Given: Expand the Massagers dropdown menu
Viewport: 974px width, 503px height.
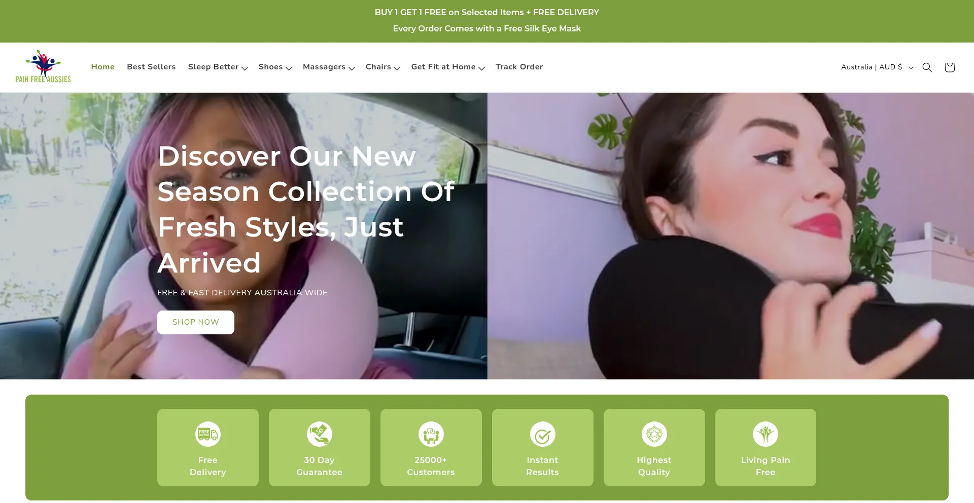Looking at the screenshot, I should pyautogui.click(x=328, y=67).
